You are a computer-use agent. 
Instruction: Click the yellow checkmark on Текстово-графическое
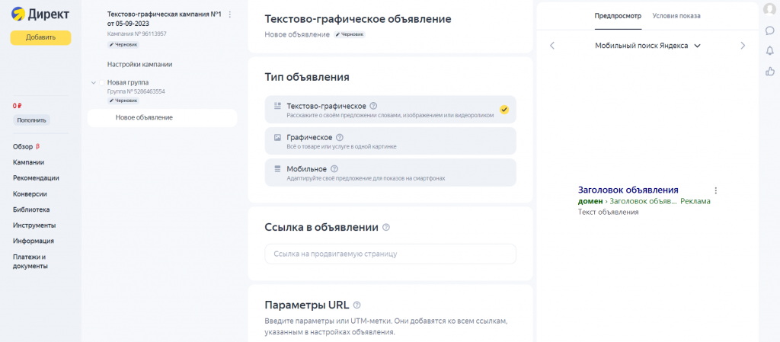[504, 110]
